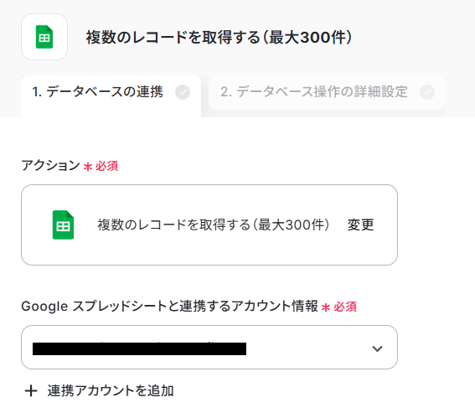475x418 pixels.
Task: Click the red 必須 marker next to アカウント情報
Action: coord(345,307)
